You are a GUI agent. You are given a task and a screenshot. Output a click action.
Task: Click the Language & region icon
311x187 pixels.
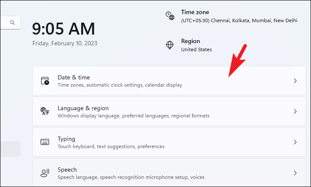pyautogui.click(x=45, y=111)
